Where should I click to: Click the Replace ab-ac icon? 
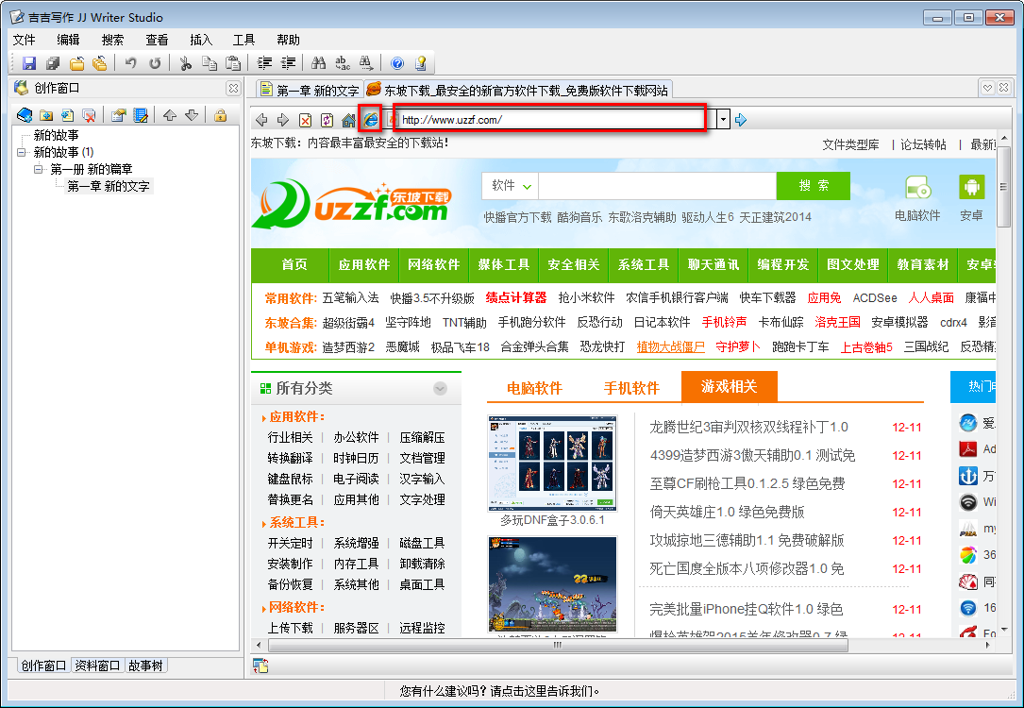(343, 63)
